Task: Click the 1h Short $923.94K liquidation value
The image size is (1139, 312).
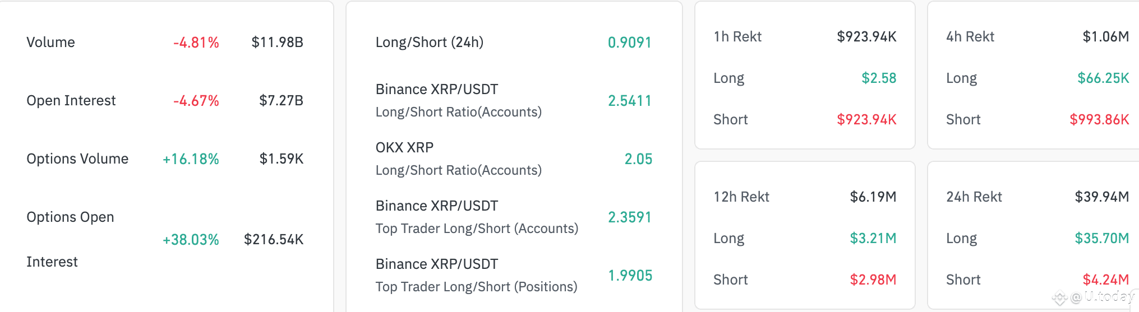Action: [866, 120]
